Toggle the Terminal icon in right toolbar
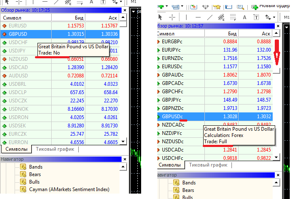 click(229, 7)
